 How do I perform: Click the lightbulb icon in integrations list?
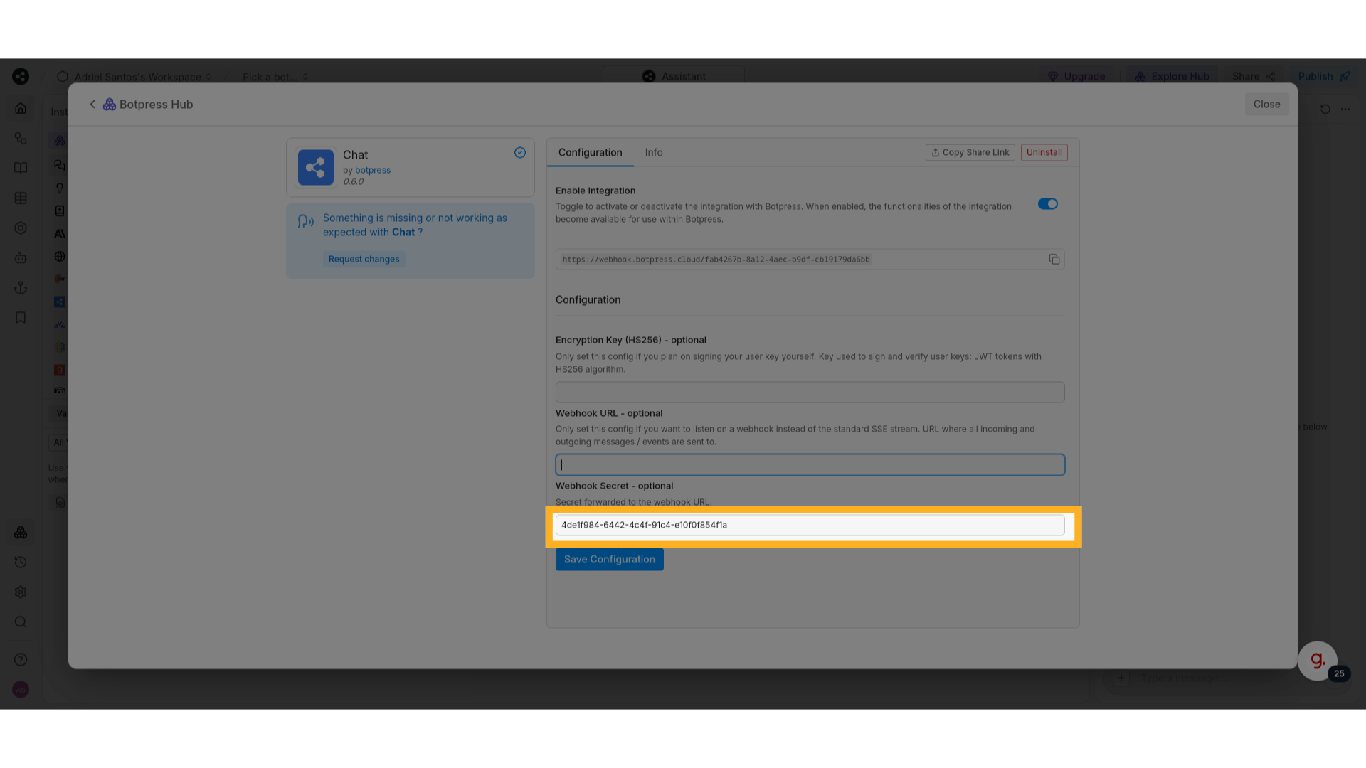pos(60,188)
